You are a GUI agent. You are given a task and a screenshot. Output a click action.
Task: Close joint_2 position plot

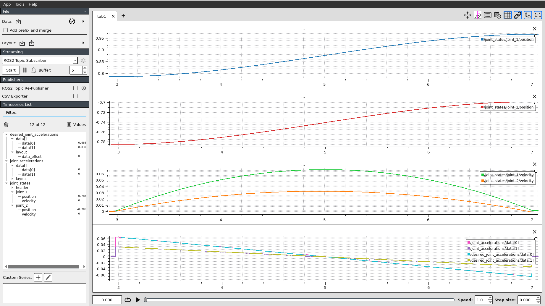[x=535, y=96]
